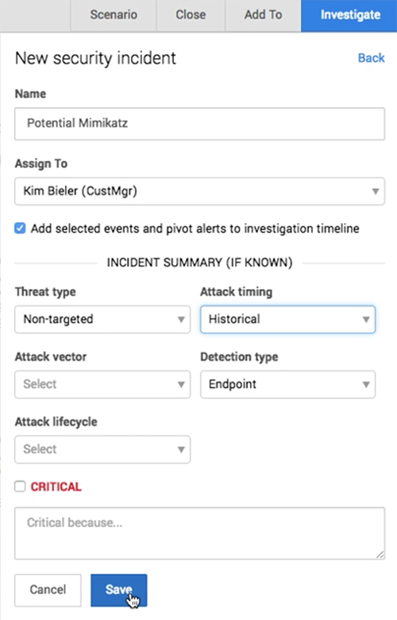The image size is (397, 620).
Task: Click the resize grip of the Critical because textarea
Action: pyautogui.click(x=380, y=555)
